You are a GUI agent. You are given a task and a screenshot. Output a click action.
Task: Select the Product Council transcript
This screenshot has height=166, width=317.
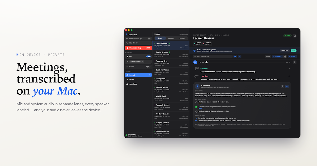tap(171, 116)
